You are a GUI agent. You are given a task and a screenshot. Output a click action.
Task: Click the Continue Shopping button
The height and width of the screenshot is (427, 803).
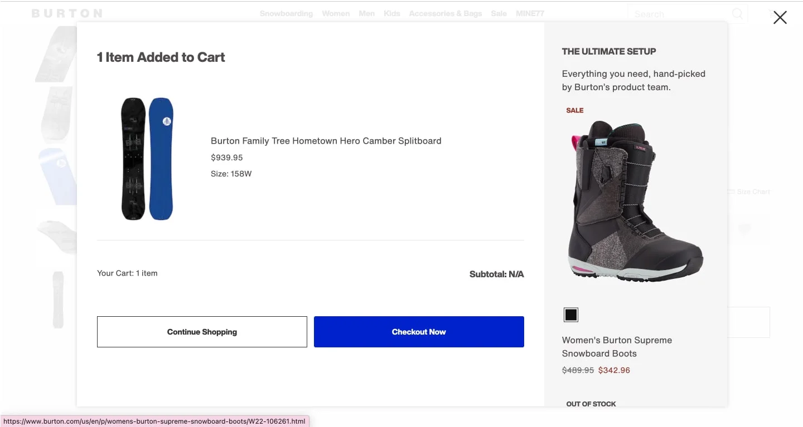tap(202, 331)
